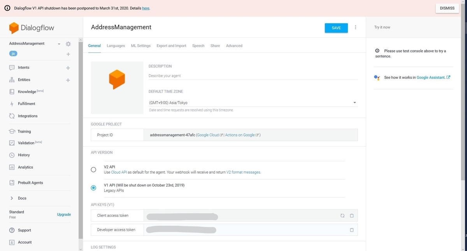The width and height of the screenshot is (467, 251).
Task: Open more options three-dot menu
Action: coord(355,28)
